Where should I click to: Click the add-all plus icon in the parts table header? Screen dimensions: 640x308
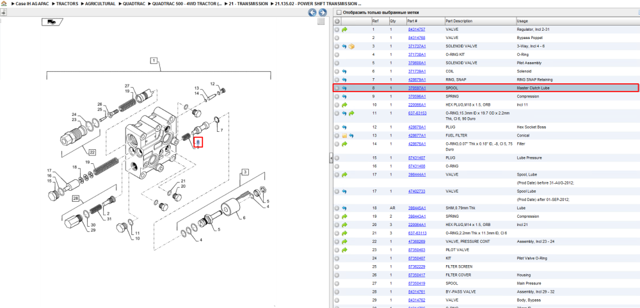(x=337, y=21)
